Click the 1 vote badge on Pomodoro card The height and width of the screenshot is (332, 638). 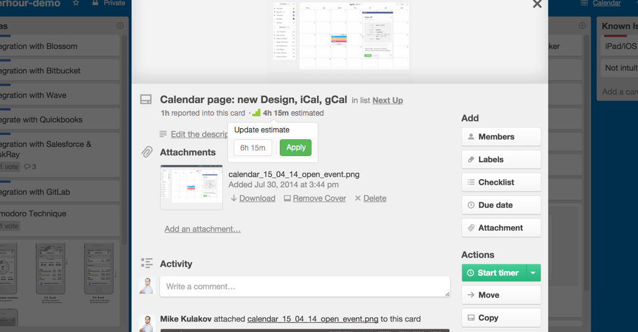pyautogui.click(x=10, y=226)
